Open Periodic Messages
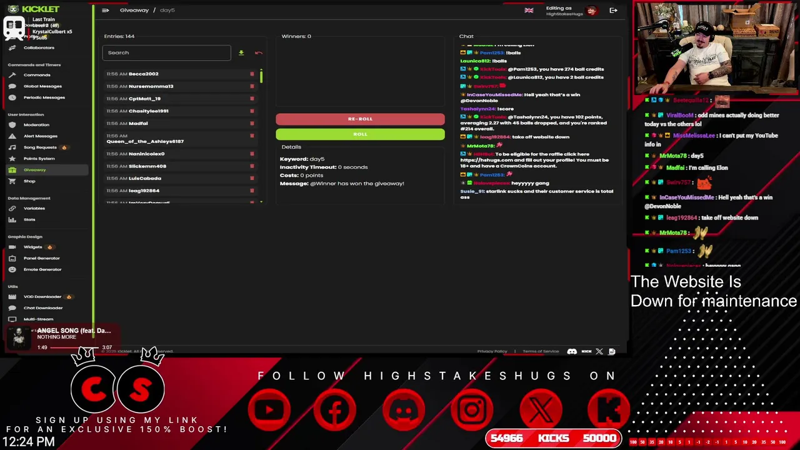The width and height of the screenshot is (800, 450). tap(44, 97)
